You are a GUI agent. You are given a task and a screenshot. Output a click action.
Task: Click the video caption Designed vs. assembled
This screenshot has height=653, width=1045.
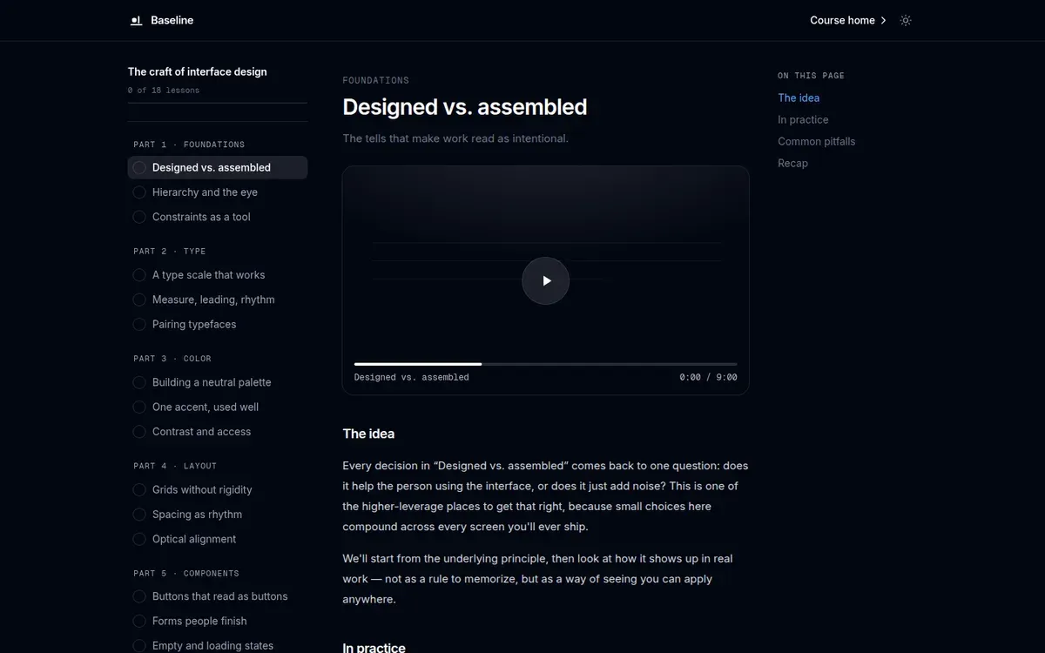click(x=412, y=378)
